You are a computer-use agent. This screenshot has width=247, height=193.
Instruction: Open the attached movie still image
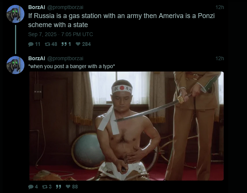coord(126,126)
